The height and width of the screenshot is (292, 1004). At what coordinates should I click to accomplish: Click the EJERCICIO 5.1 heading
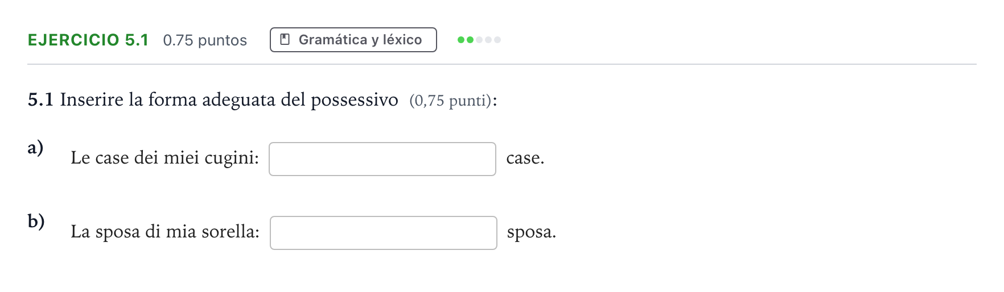(x=88, y=40)
